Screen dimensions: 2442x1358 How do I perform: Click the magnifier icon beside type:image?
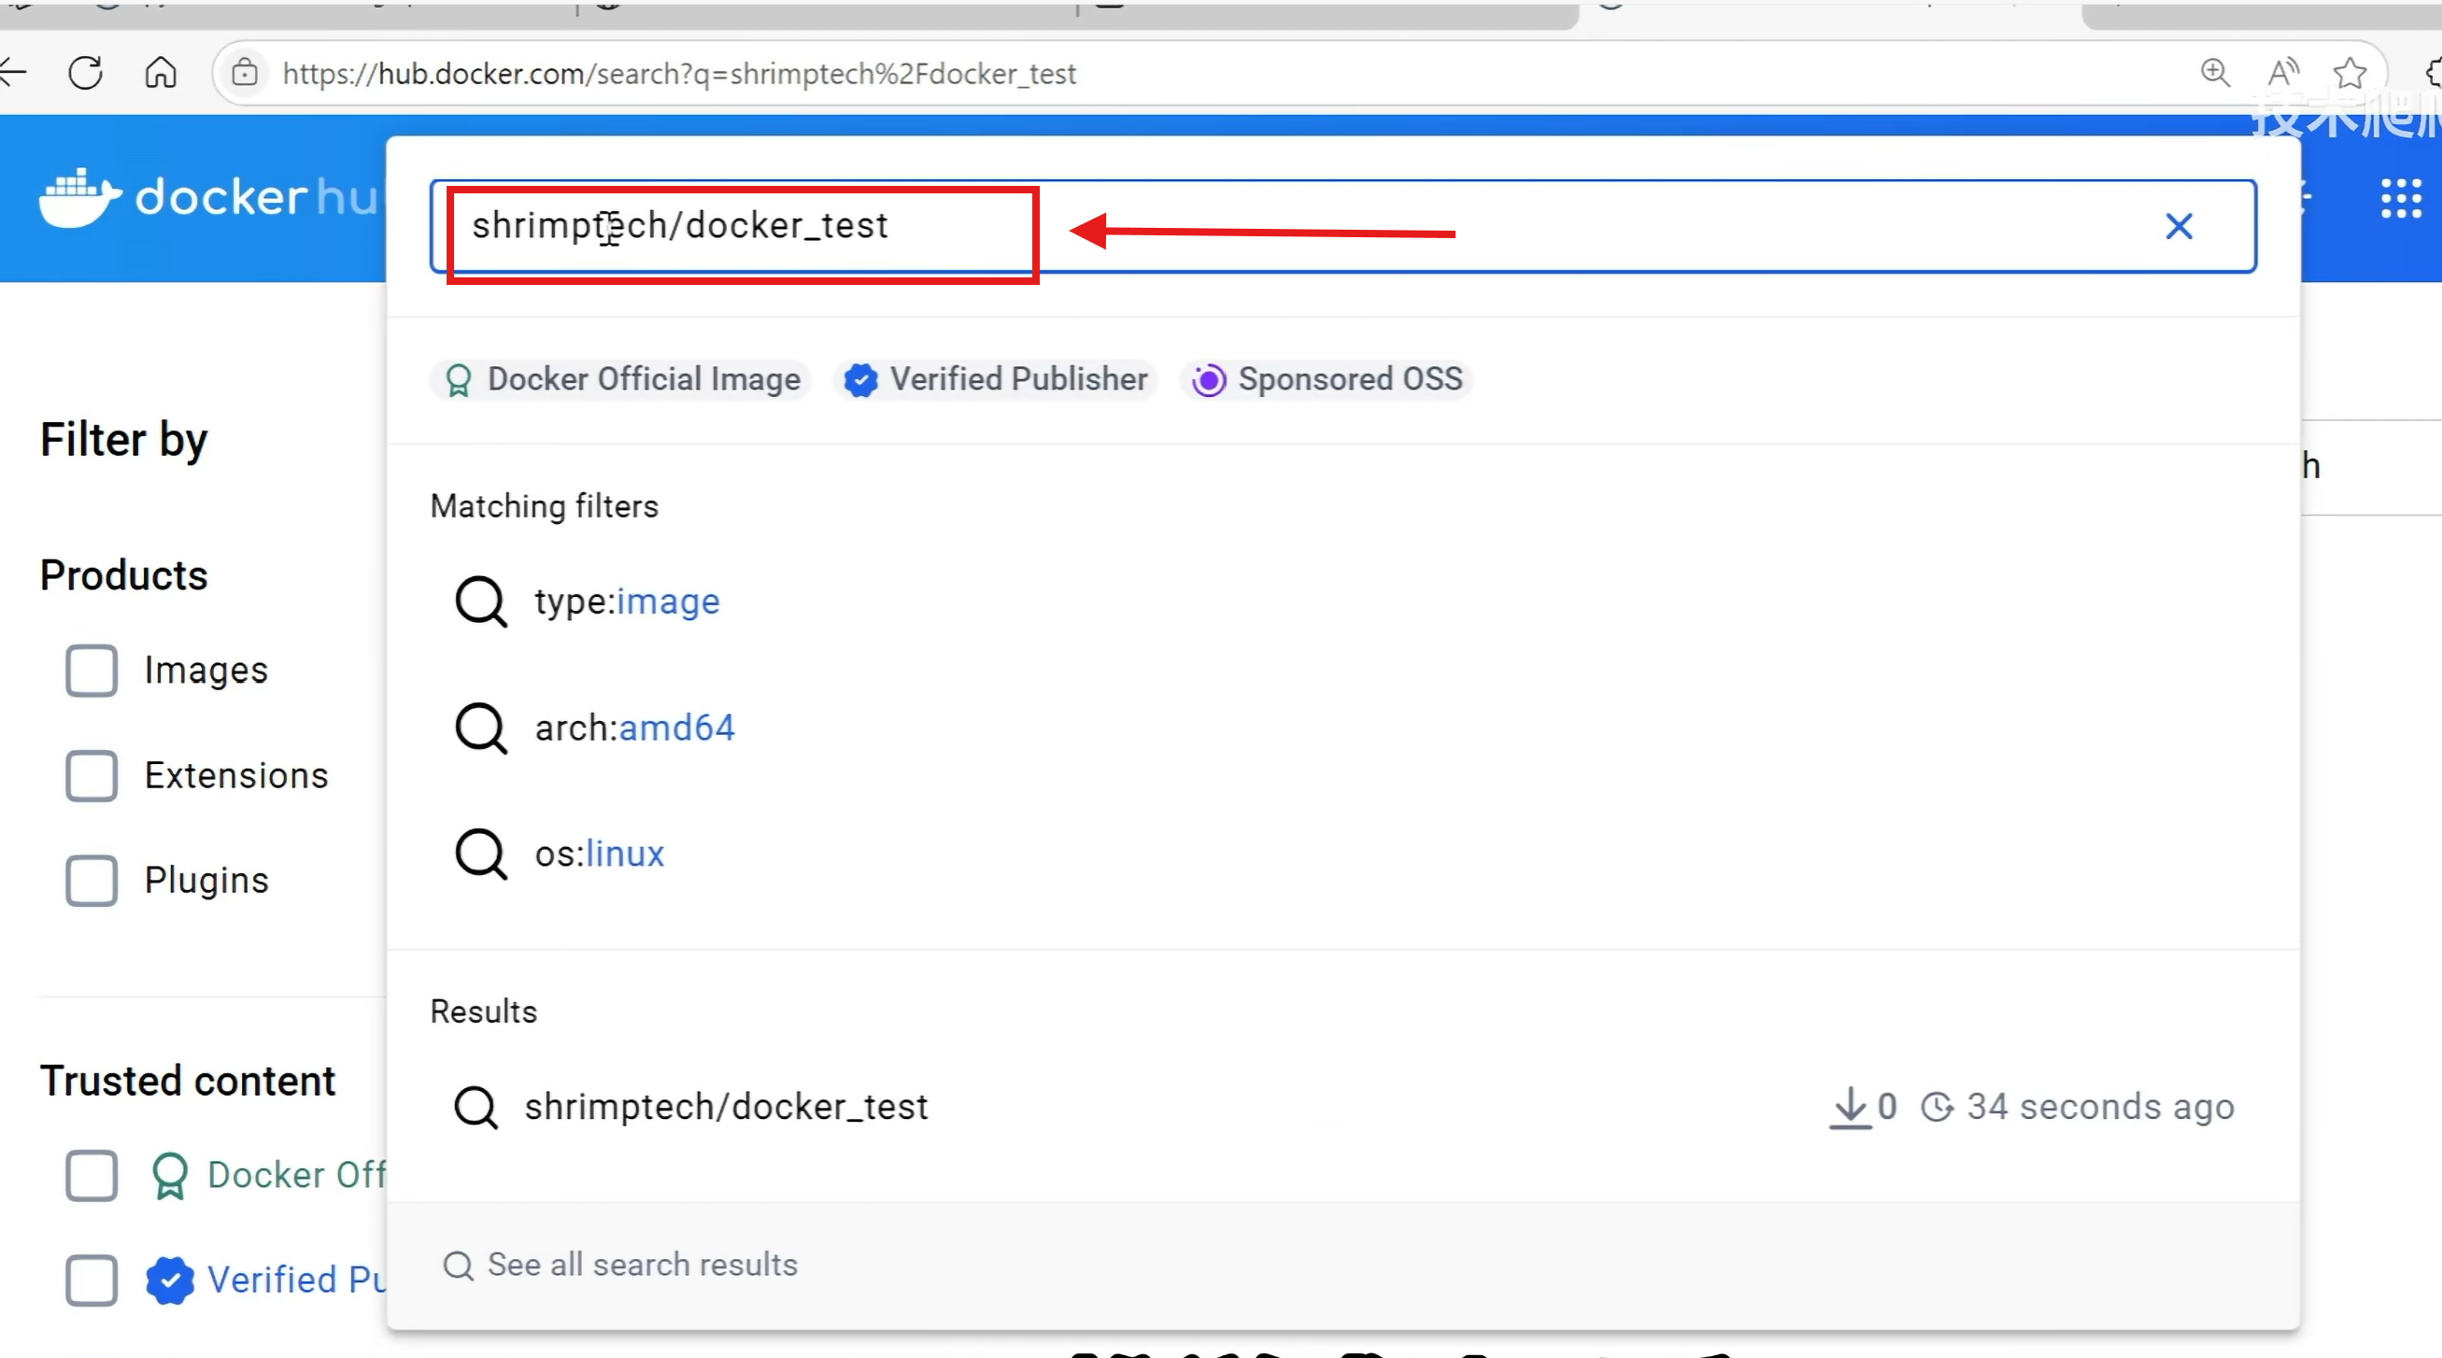coord(481,601)
